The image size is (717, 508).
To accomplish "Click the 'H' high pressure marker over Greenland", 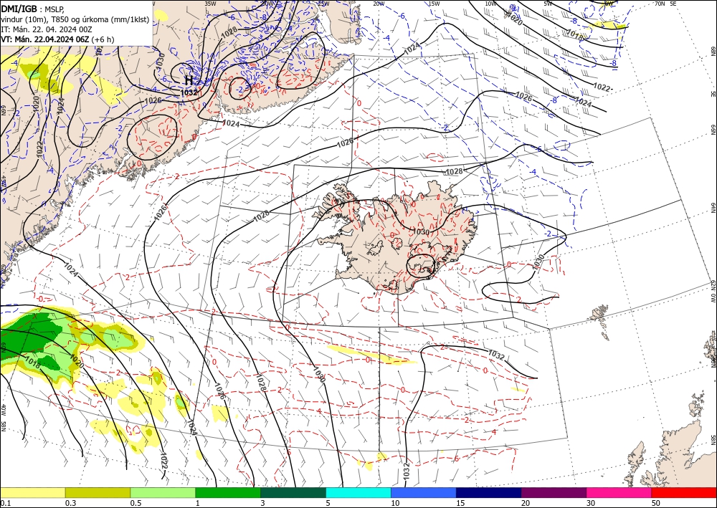I will click(189, 80).
